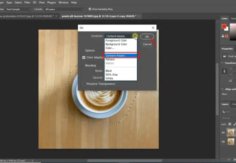Viewport: 236px width, 163px height.
Task: Enable Preserve Transparency checkbox
Action: (84, 84)
